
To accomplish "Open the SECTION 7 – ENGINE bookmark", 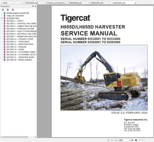I will 21,36.
